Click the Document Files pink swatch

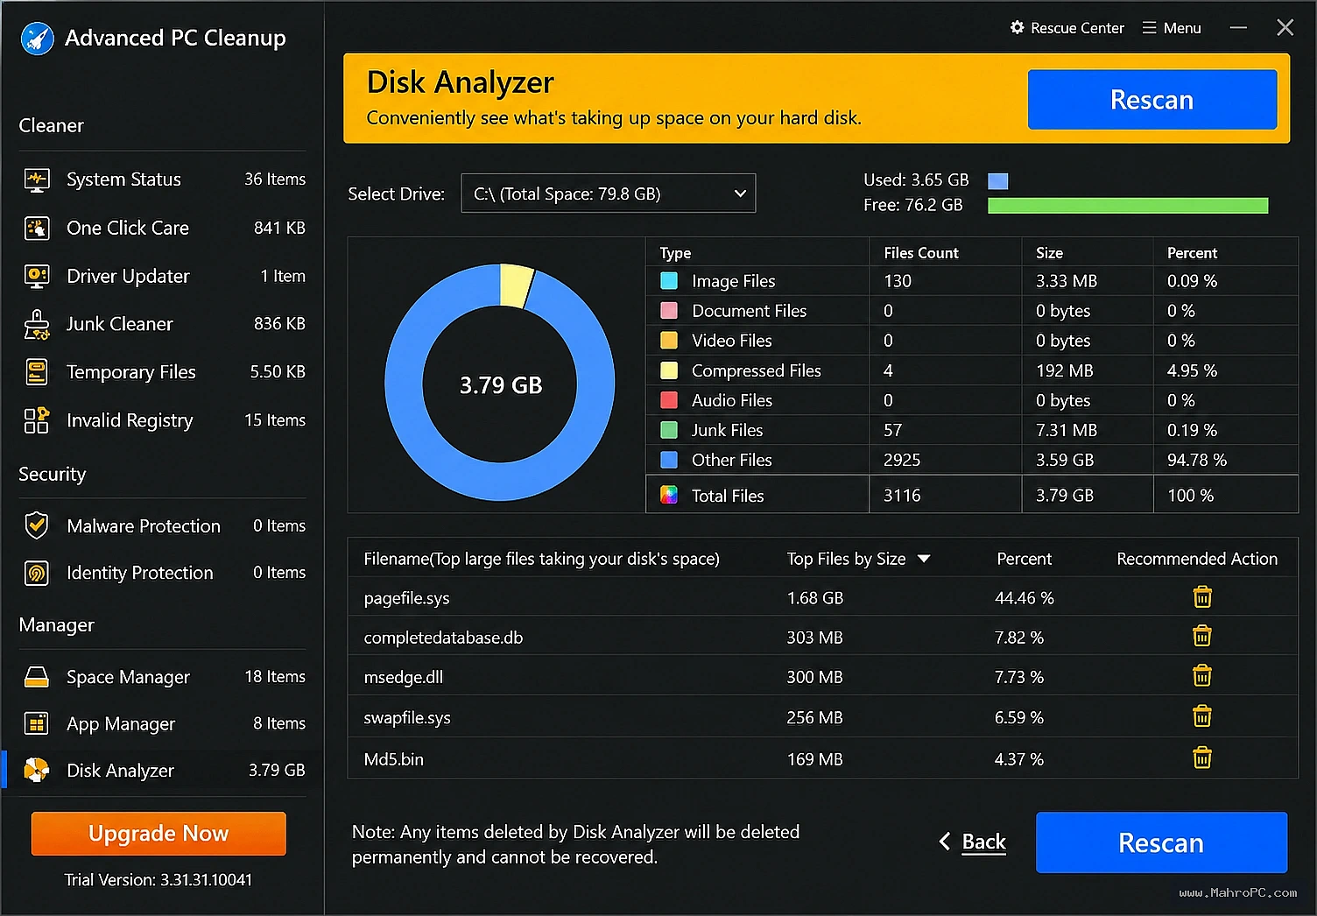click(669, 310)
